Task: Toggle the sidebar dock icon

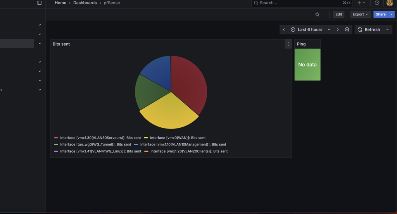Action: click(39, 3)
